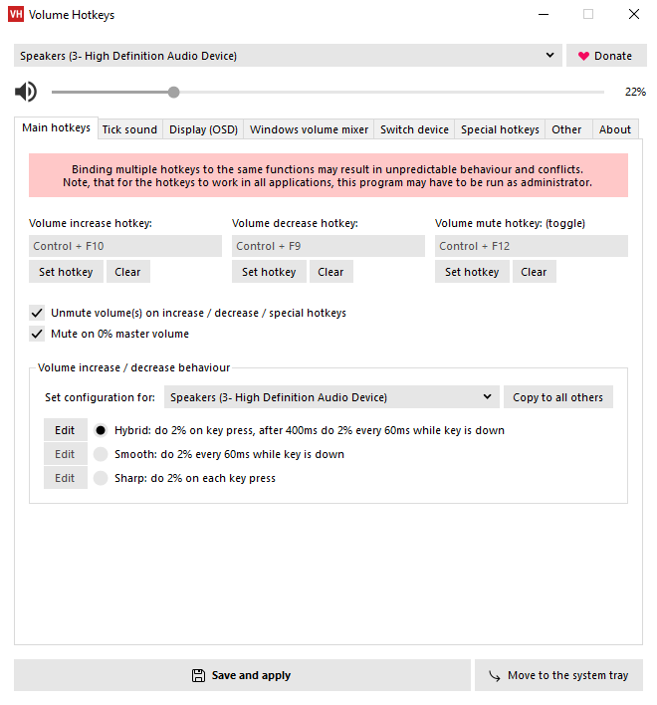Viewport: 657px width, 705px height.
Task: Set hotkey for volume increase
Action: [x=68, y=272]
